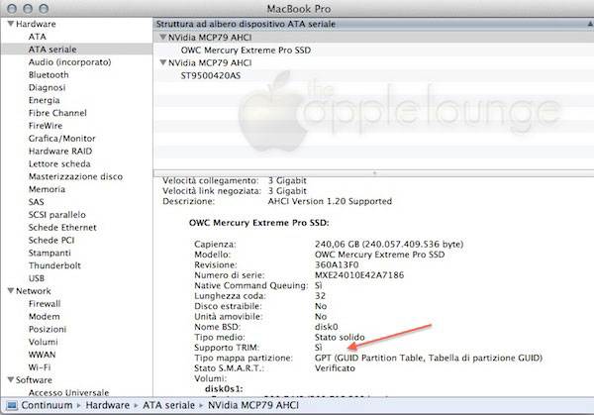594x415 pixels.
Task: Collapse the Network section triangle
Action: (x=11, y=290)
